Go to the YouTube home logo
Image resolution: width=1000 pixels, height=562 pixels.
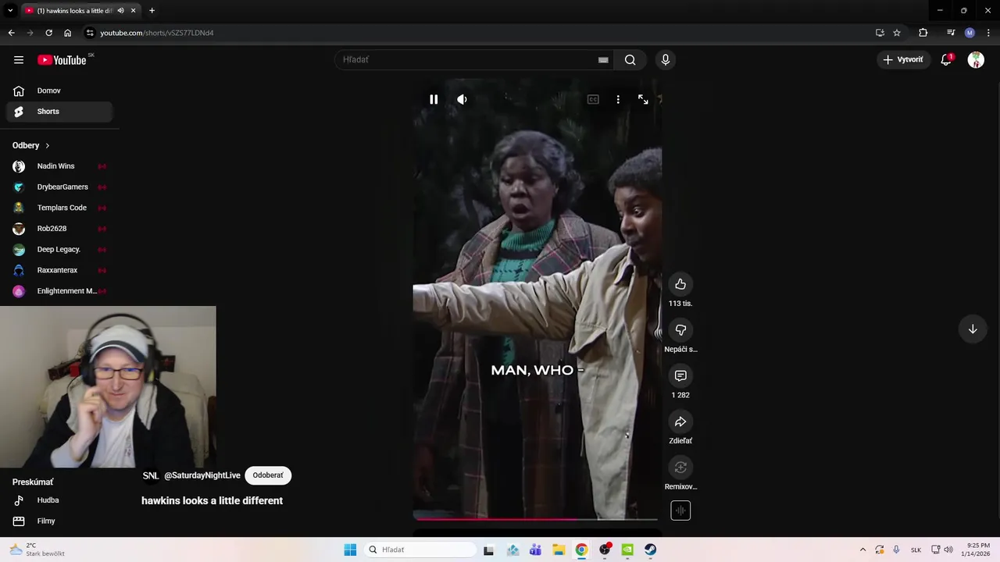[62, 60]
